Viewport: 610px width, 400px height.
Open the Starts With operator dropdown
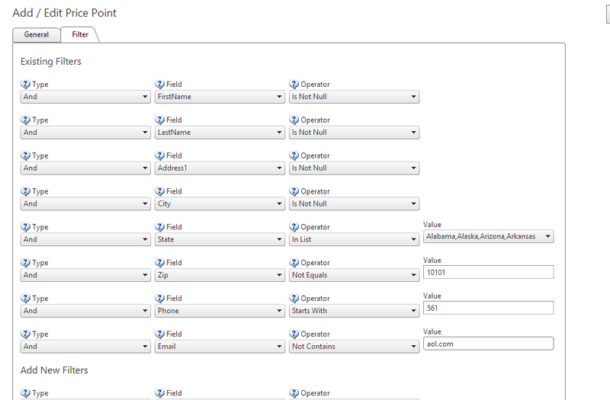[354, 311]
